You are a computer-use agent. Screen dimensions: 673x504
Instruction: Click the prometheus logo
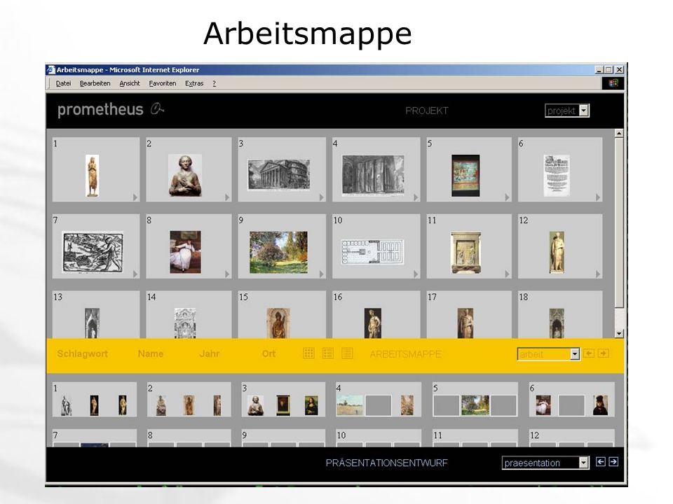pos(111,110)
